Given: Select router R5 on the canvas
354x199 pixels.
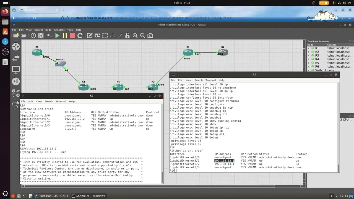Looking at the screenshot, I should click(37, 52).
